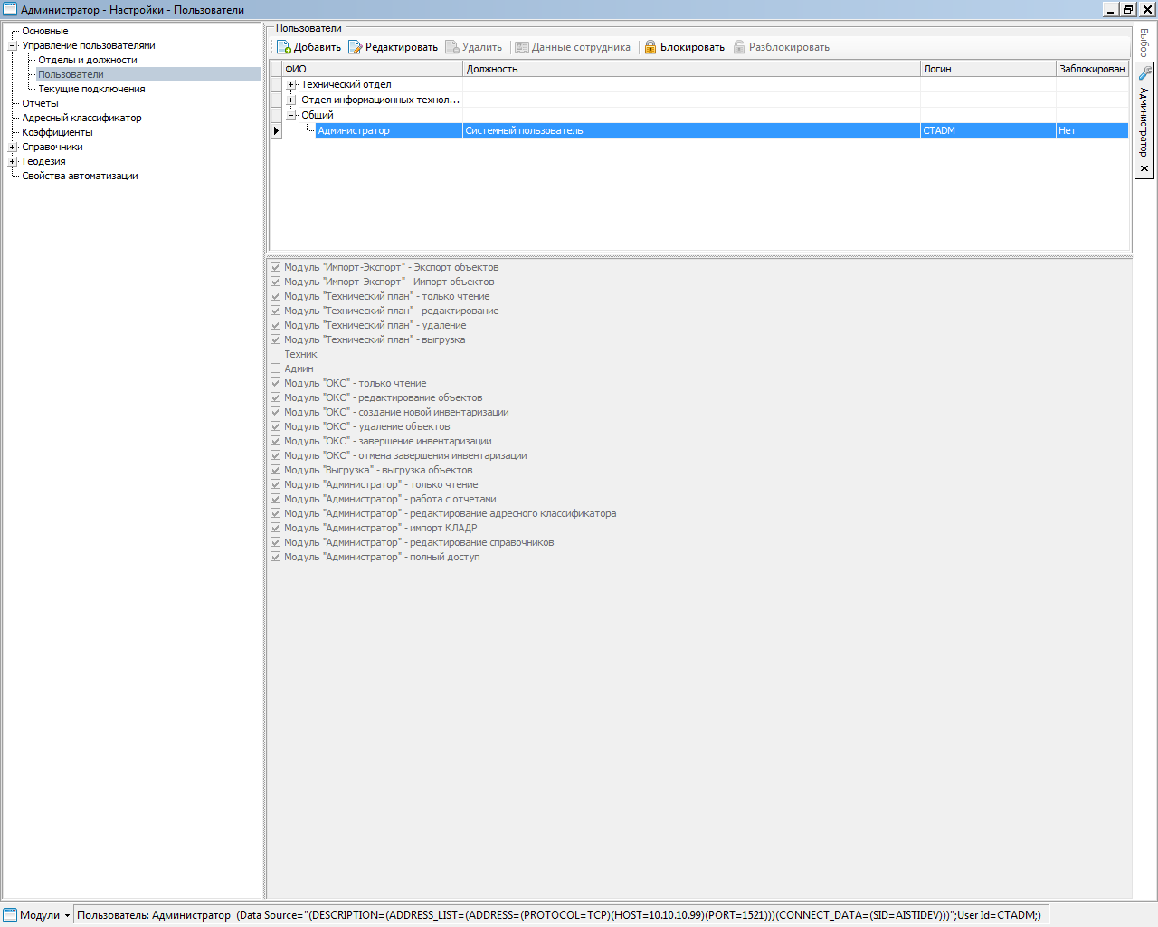Open the Модули dropdown menu
This screenshot has width=1158, height=927.
click(67, 915)
